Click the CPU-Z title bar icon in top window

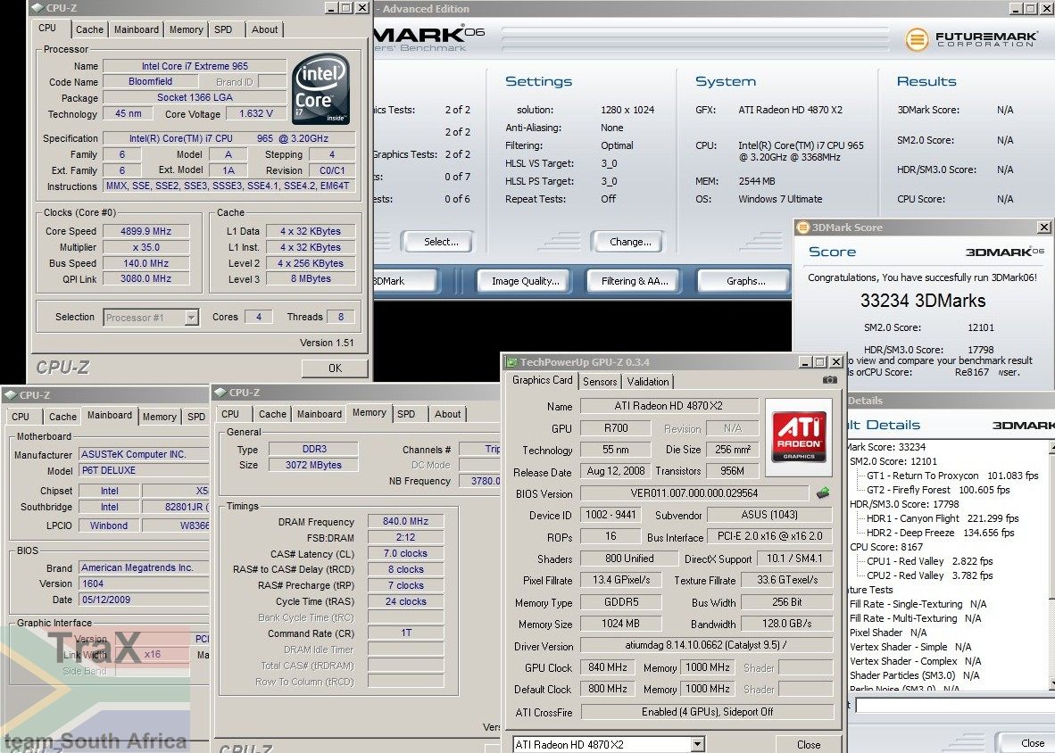point(37,8)
